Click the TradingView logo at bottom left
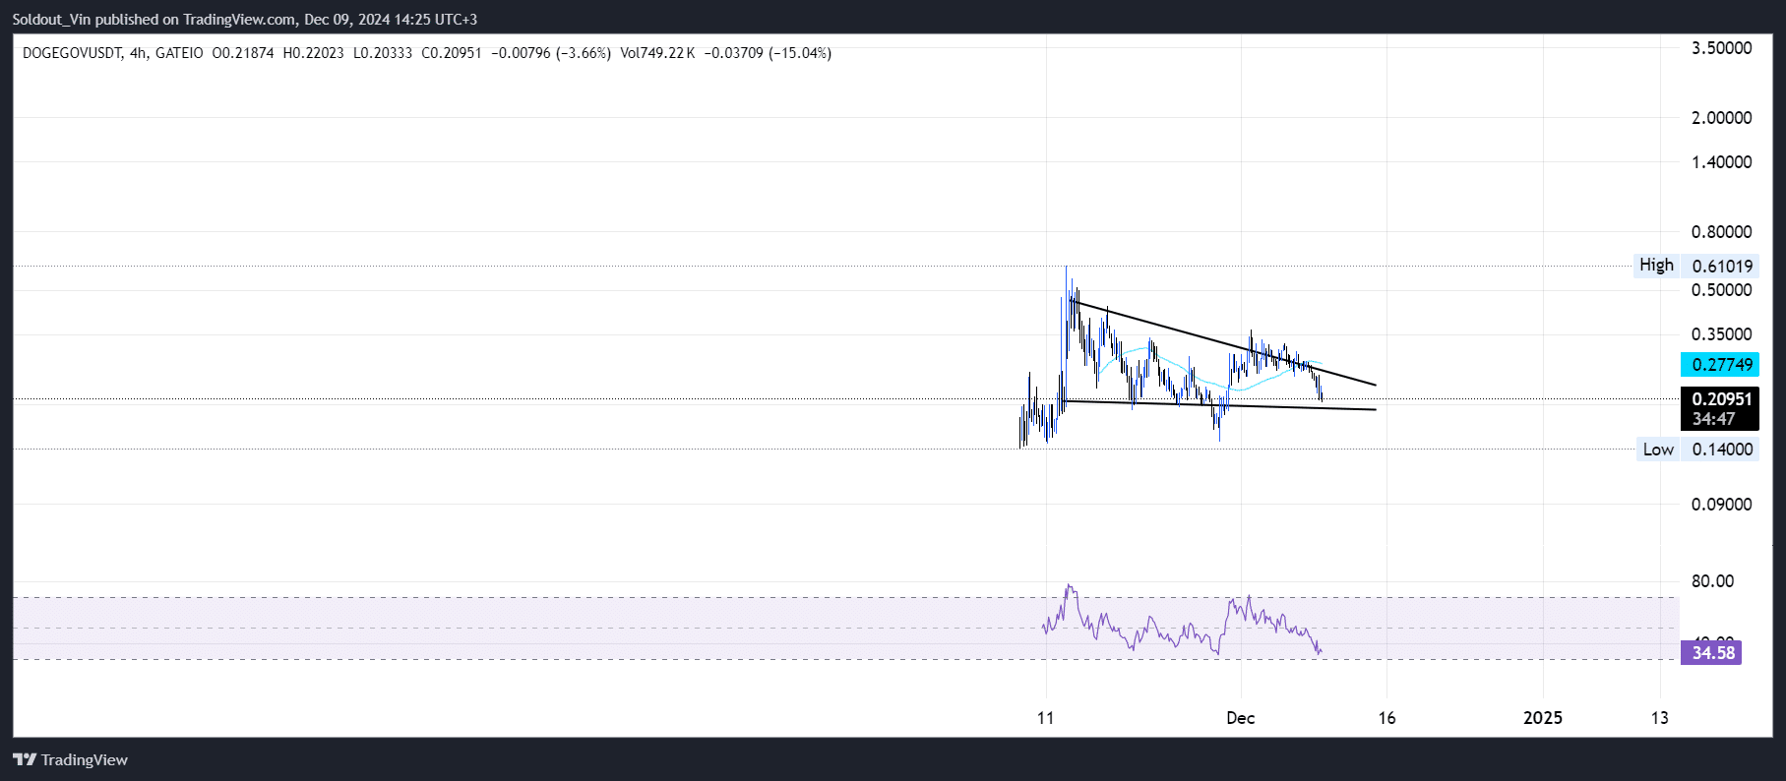The width and height of the screenshot is (1786, 781). [x=70, y=759]
